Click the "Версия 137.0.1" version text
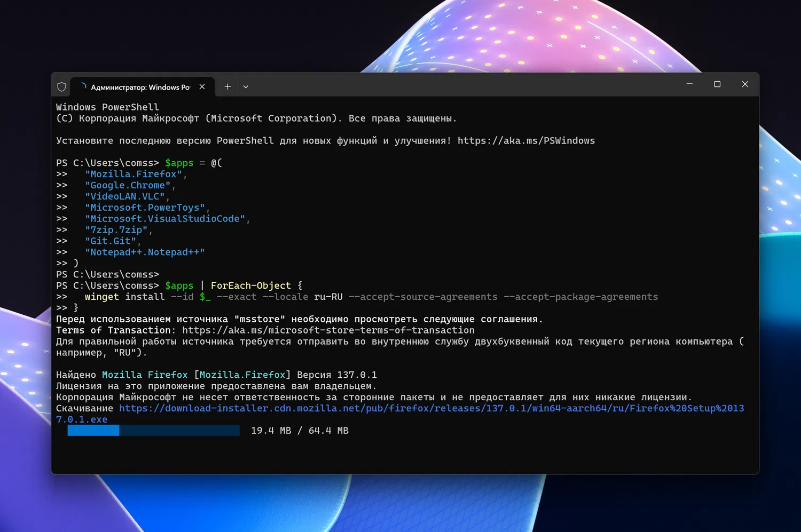 click(x=337, y=375)
